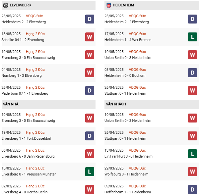
Task: Click the Elversberg club crest icon
Action: (x=5, y=5)
